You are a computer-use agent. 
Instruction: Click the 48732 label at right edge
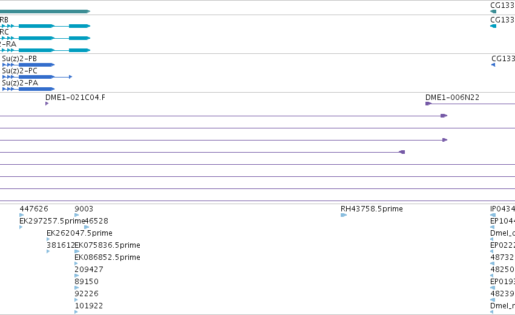click(502, 257)
